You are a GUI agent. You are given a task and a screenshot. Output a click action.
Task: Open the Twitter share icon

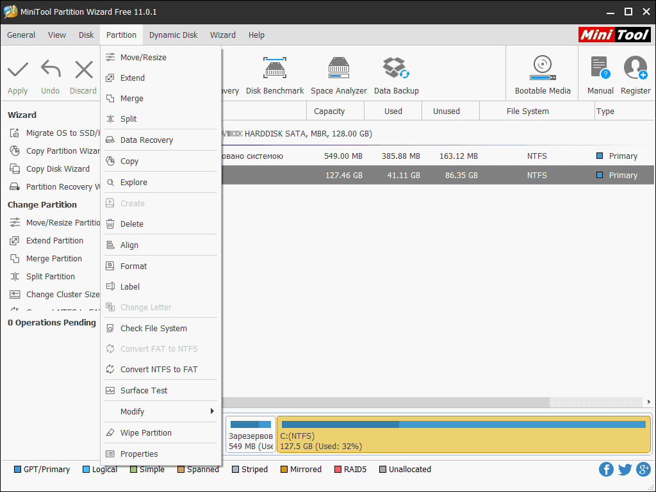point(625,470)
